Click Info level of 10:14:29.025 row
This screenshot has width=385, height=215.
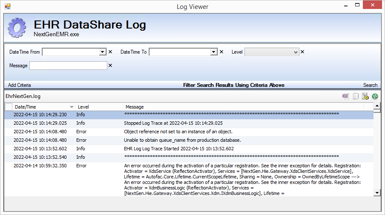point(80,123)
